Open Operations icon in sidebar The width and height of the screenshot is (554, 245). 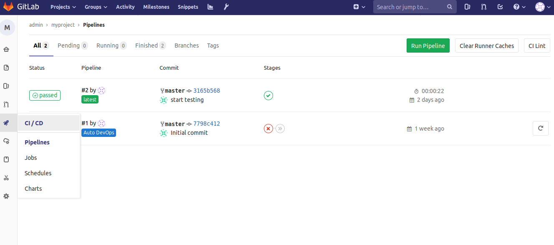tap(6, 141)
